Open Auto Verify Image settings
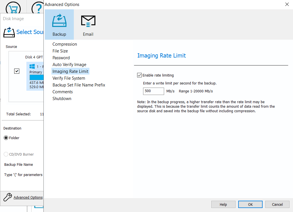This screenshot has width=293, height=212. (69, 65)
